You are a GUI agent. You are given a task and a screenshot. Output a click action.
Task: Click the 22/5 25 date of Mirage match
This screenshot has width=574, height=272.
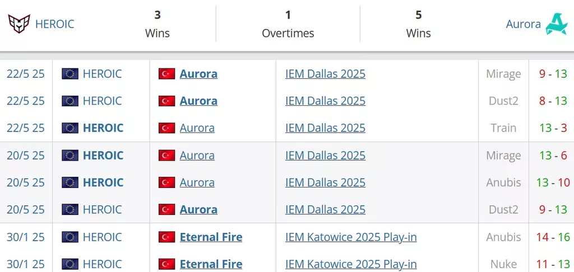tap(26, 74)
